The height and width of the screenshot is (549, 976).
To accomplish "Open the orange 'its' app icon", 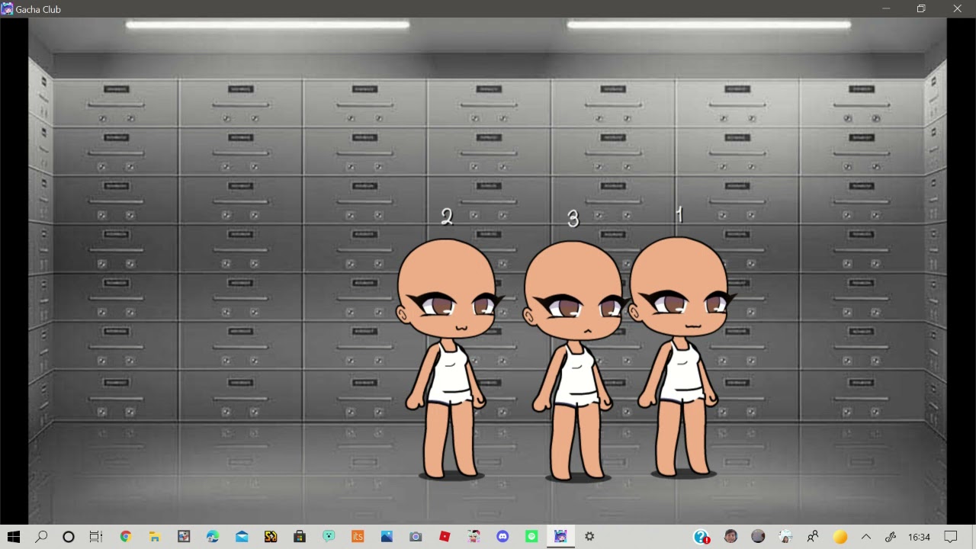I will (x=358, y=537).
